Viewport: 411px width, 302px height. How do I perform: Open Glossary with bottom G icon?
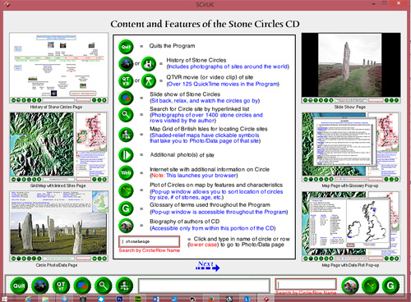[390, 286]
